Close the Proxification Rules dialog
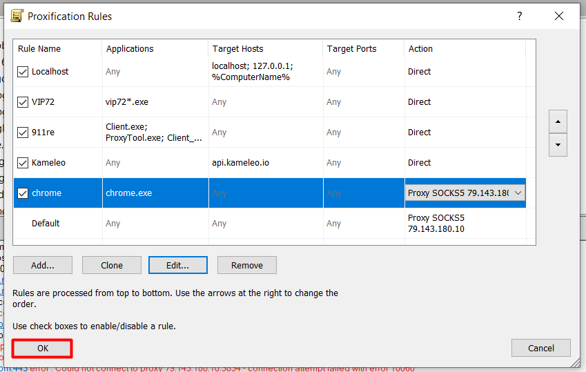The height and width of the screenshot is (372, 586). (559, 16)
